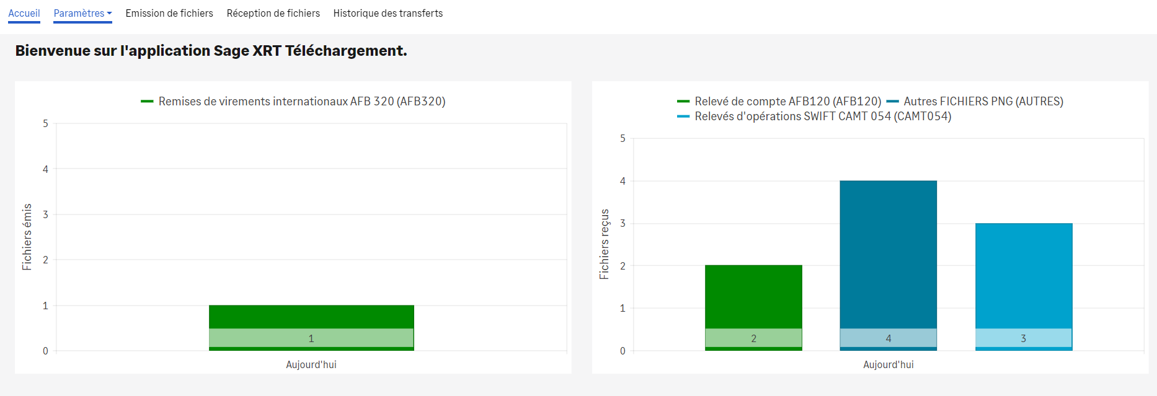Click green legend marker for AFB120
1157x396 pixels.
[683, 101]
